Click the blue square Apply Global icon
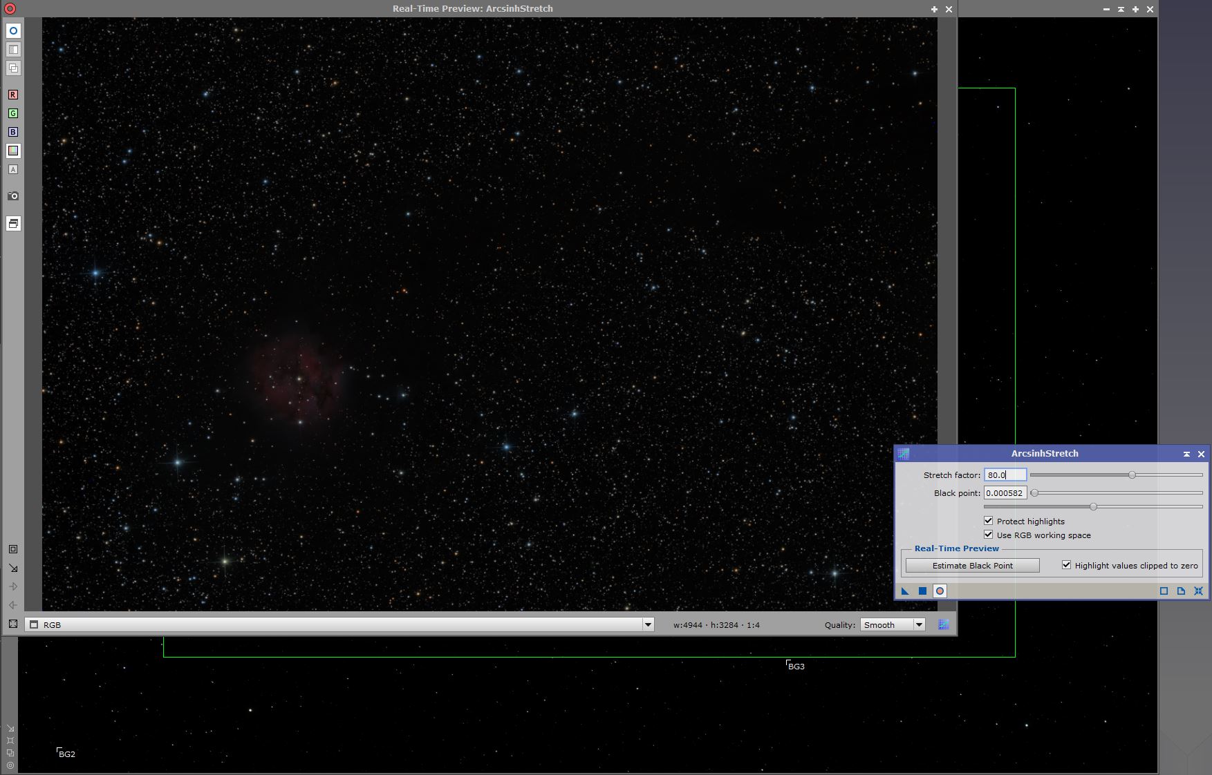Image resolution: width=1212 pixels, height=775 pixels. pos(922,591)
